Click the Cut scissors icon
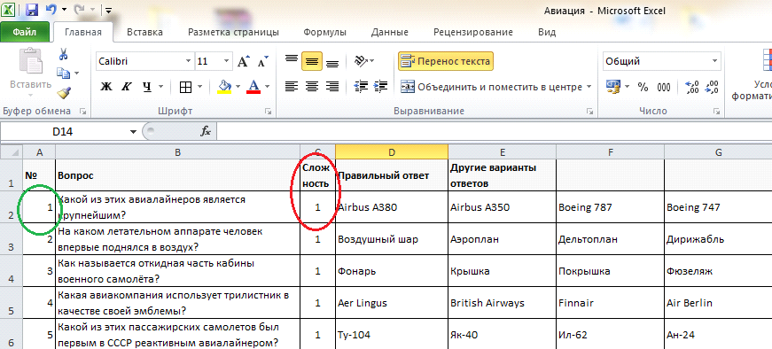 (63, 54)
